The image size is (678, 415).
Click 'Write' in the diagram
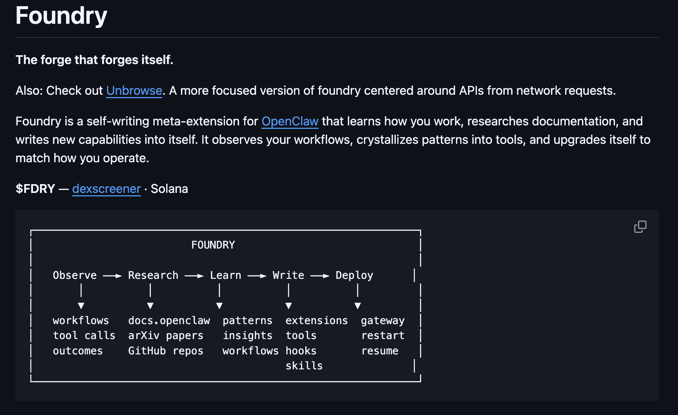point(288,275)
